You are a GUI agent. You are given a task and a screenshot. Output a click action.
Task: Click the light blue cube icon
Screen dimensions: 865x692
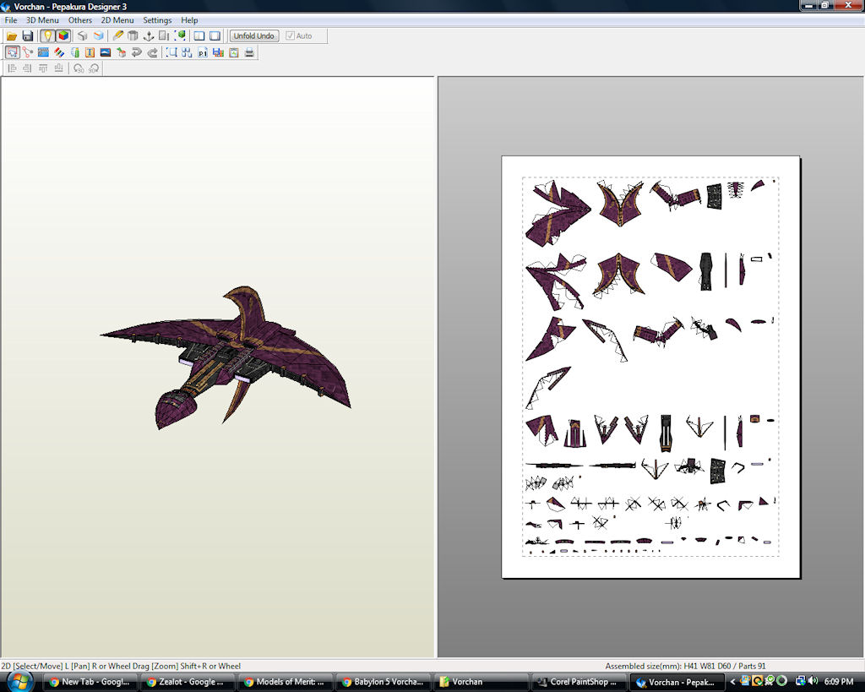click(x=98, y=35)
